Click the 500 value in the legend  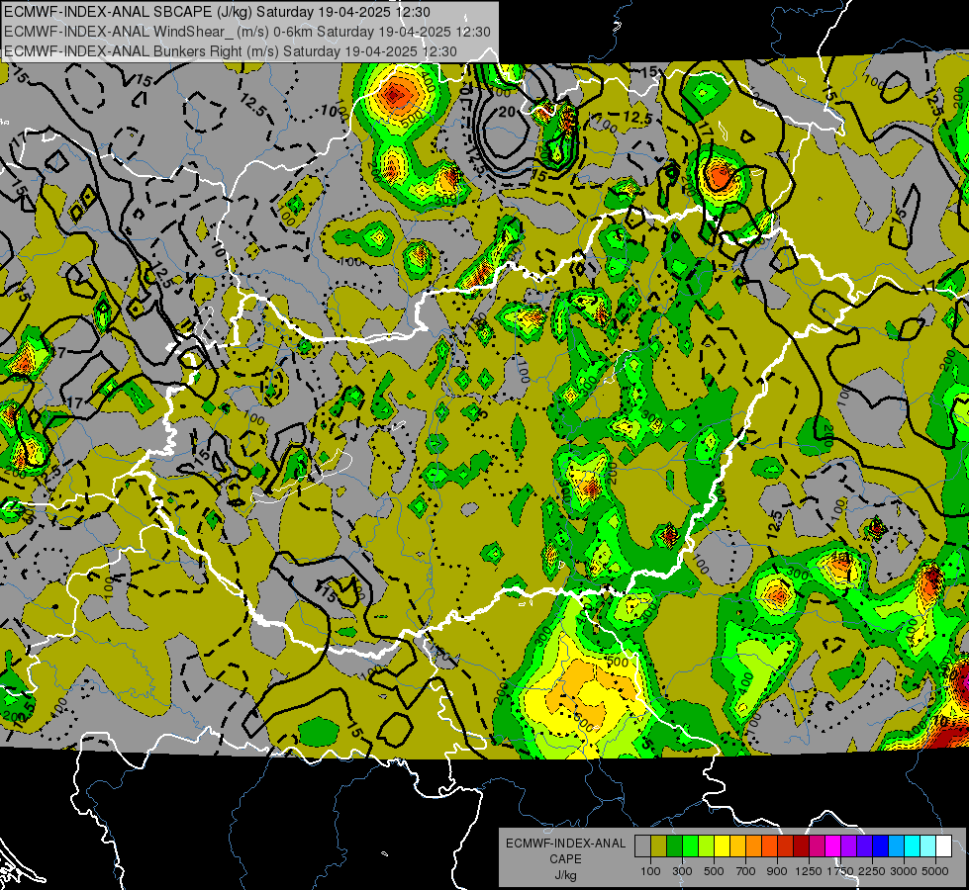[x=714, y=871]
